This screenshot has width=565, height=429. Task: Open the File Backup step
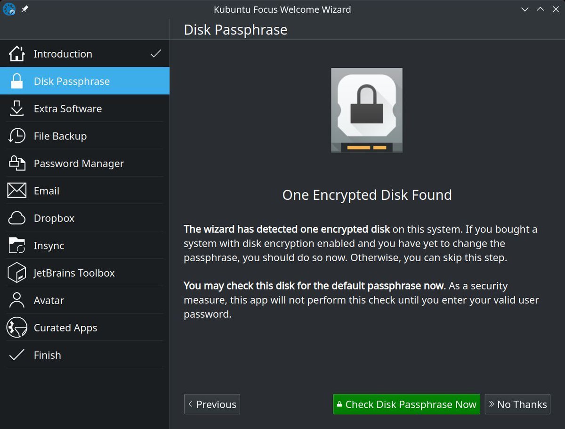click(85, 136)
